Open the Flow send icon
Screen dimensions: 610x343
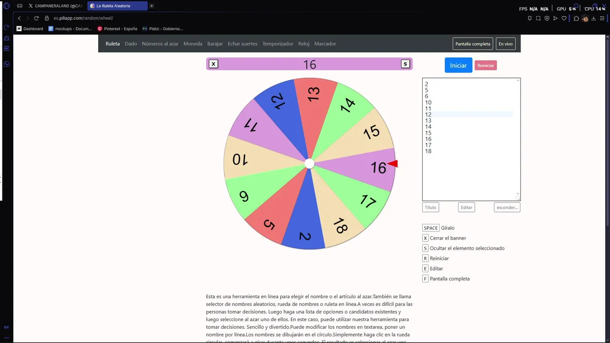555,18
